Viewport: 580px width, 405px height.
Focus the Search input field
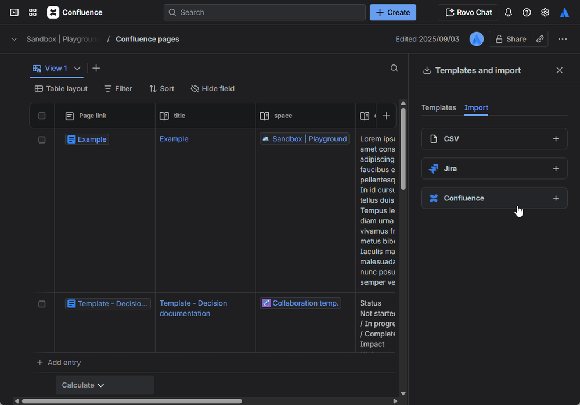[265, 12]
